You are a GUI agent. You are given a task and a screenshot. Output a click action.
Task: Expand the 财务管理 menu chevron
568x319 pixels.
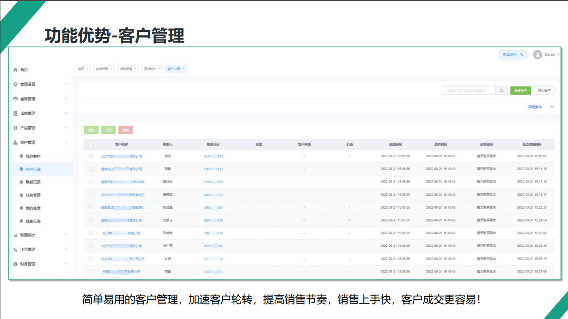(66, 264)
